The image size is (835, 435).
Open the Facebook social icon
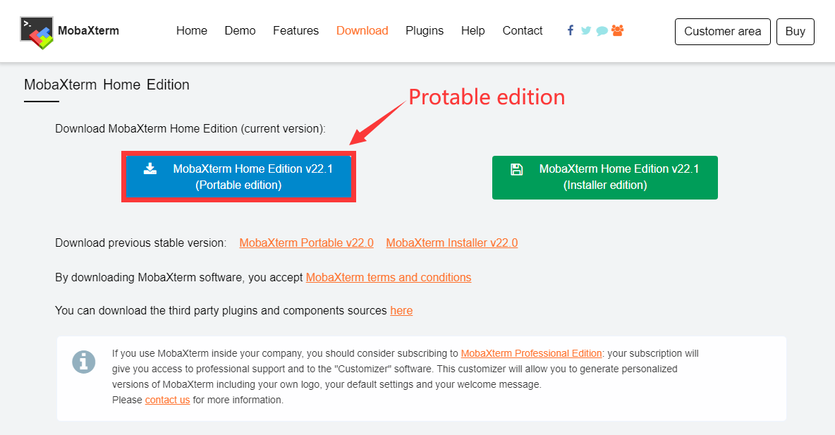pyautogui.click(x=570, y=30)
